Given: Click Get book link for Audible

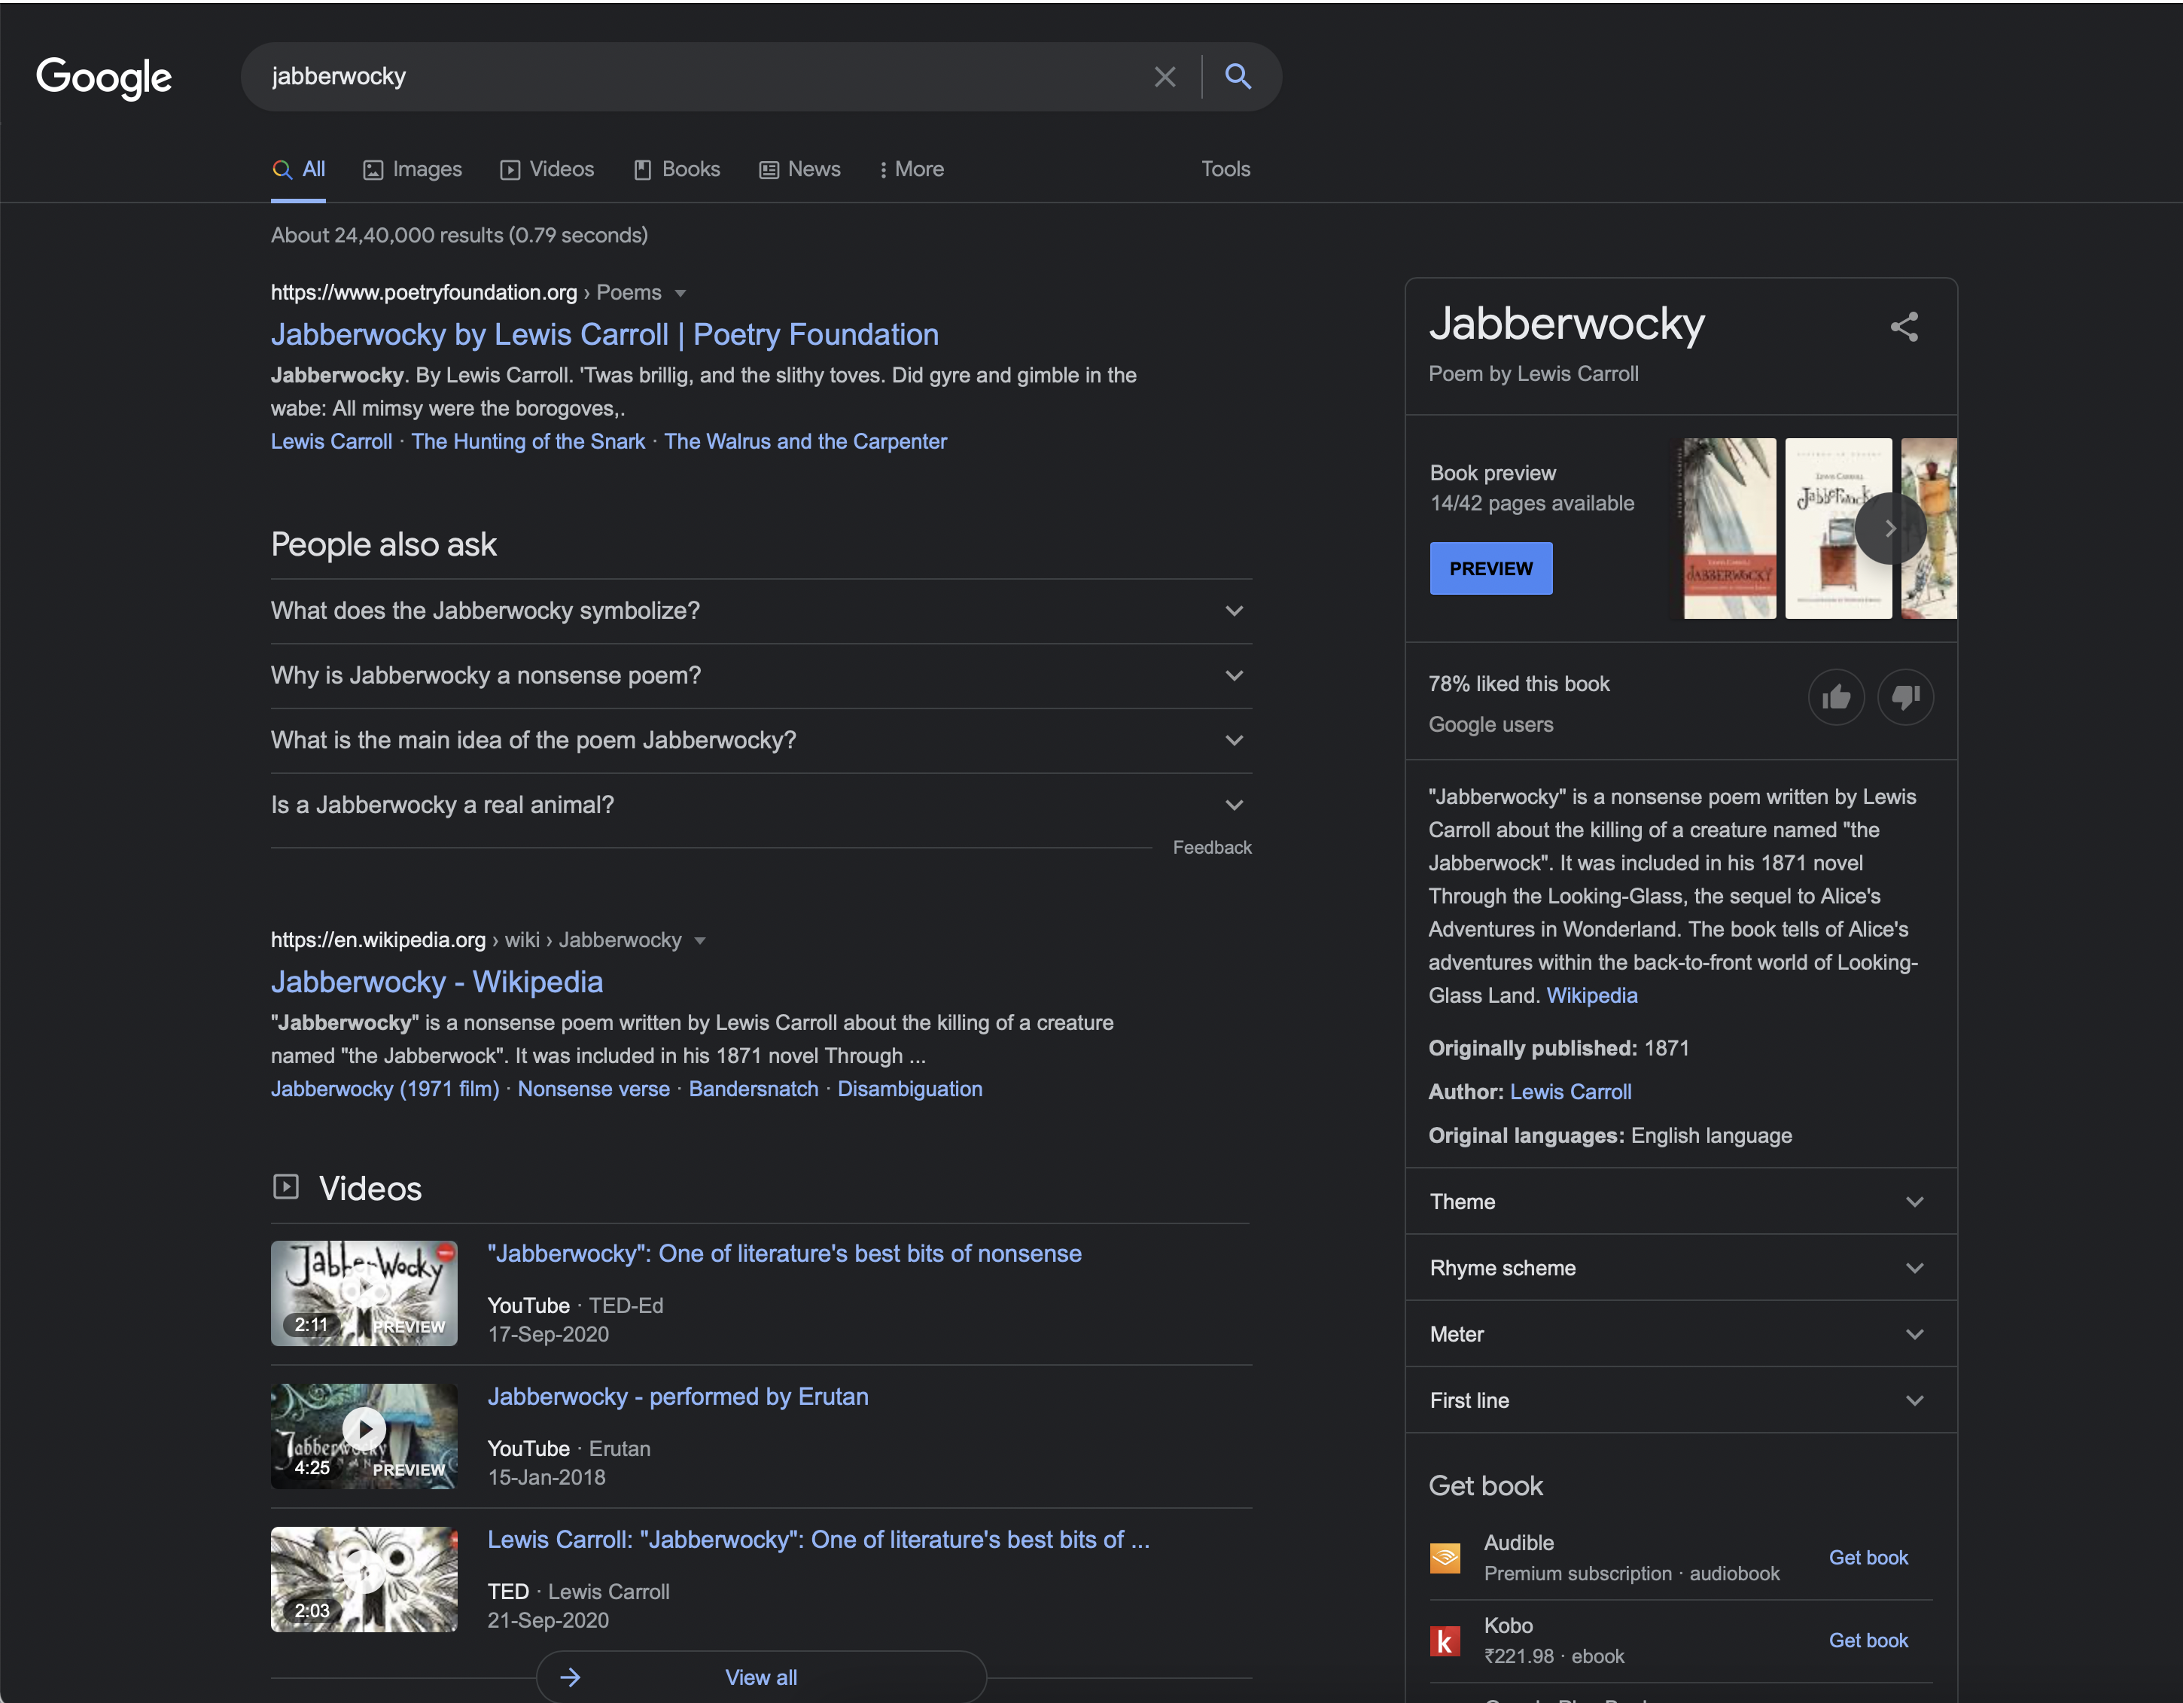Looking at the screenshot, I should pyautogui.click(x=1867, y=1557).
